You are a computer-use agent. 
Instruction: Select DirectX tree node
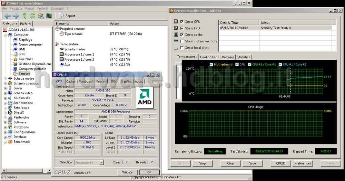pyautogui.click(x=19, y=113)
